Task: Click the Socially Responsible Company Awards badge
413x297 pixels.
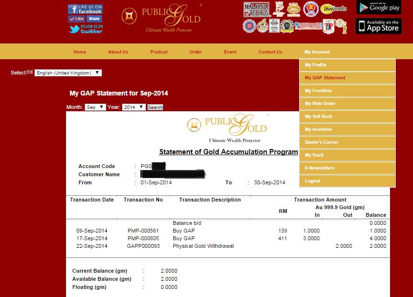Action: (308, 26)
